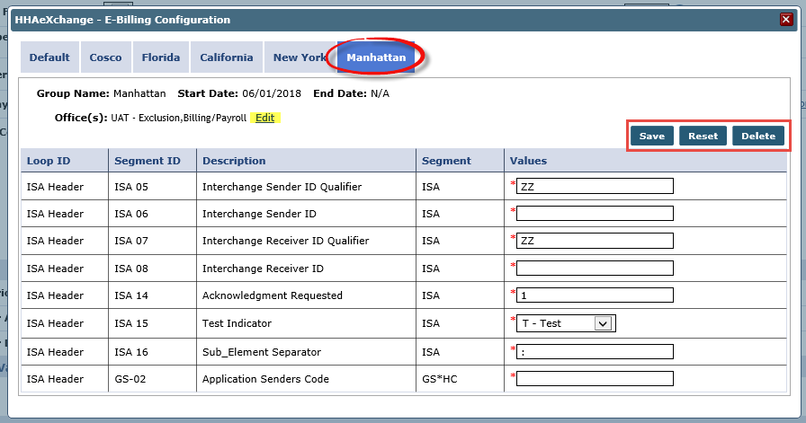Select the Manhattan tab
Viewport: 806px width, 423px height.
coord(376,57)
